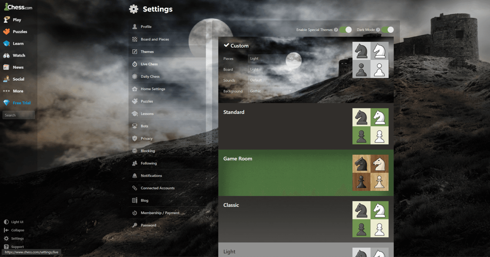
Task: Click the Notifications bell icon
Action: (x=135, y=176)
